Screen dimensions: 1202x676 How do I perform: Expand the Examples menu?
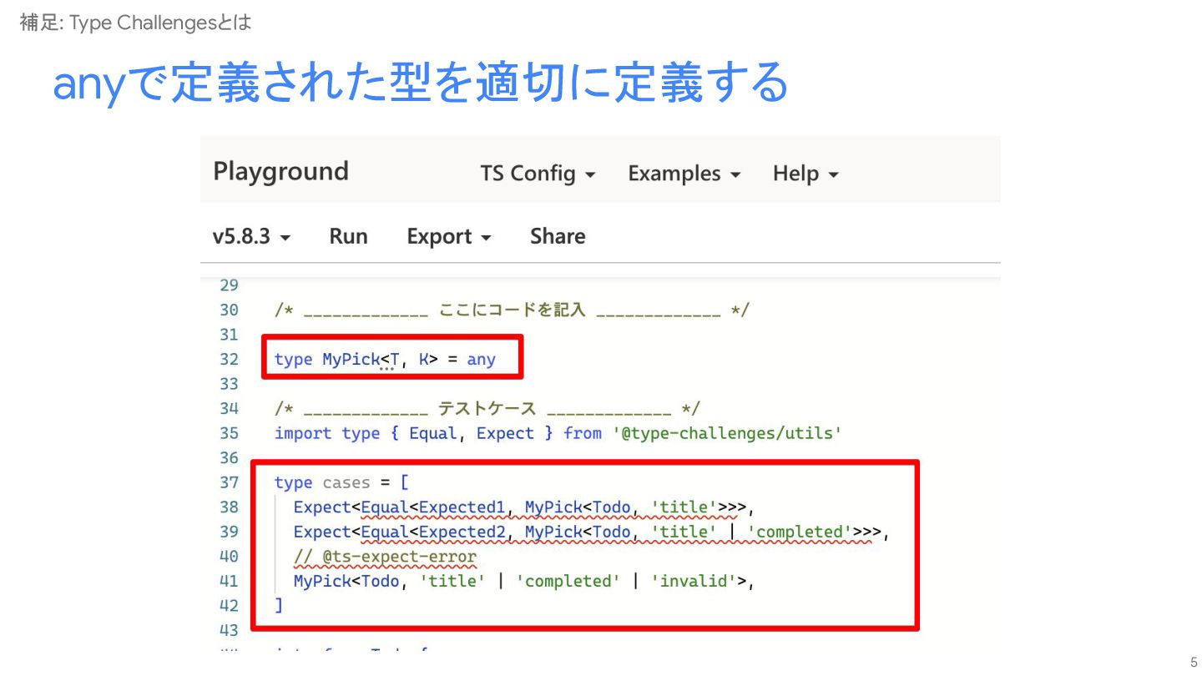pyautogui.click(x=684, y=174)
